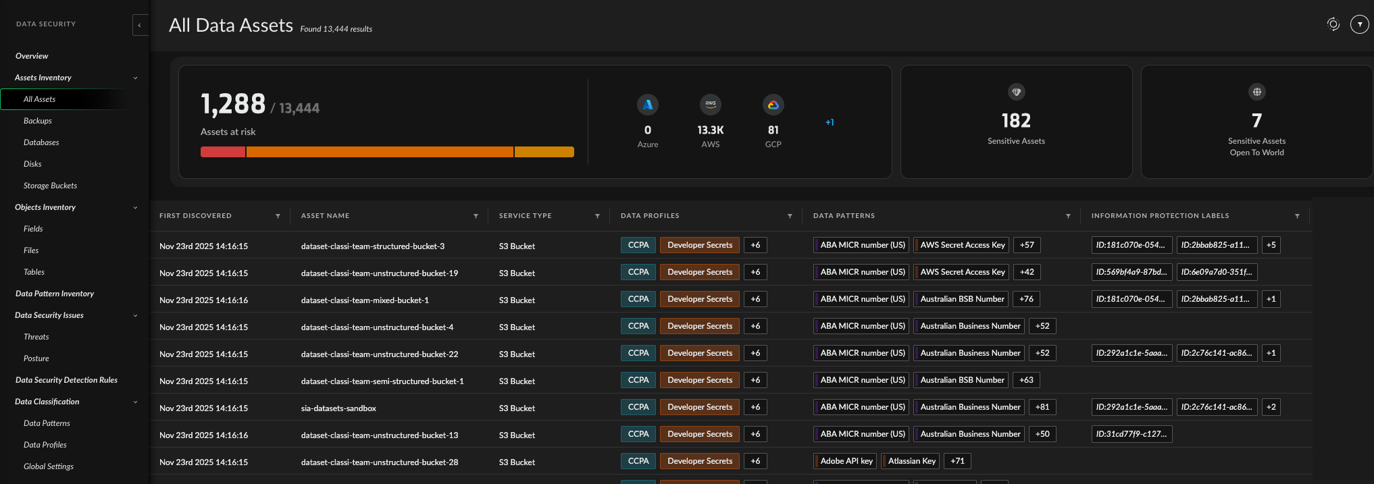Viewport: 1374px width, 484px height.
Task: Show the +1 additional cloud providers
Action: (830, 122)
